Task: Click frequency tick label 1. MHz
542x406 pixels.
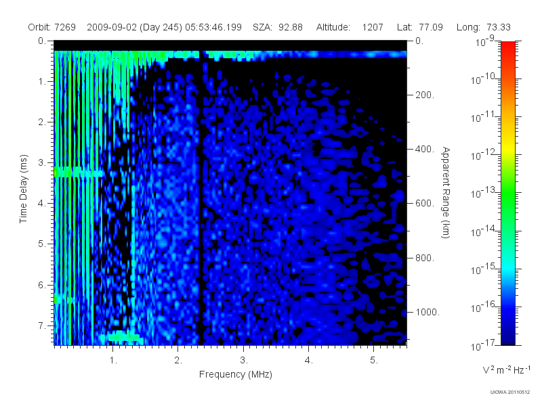Action: pos(113,361)
